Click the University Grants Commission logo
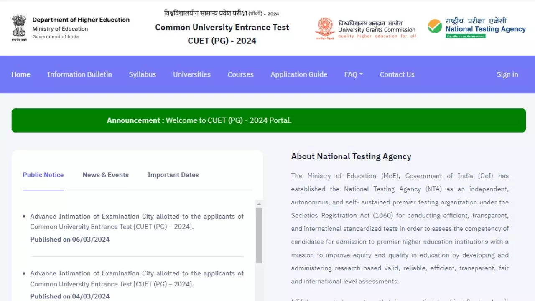The width and height of the screenshot is (535, 301). pyautogui.click(x=325, y=28)
